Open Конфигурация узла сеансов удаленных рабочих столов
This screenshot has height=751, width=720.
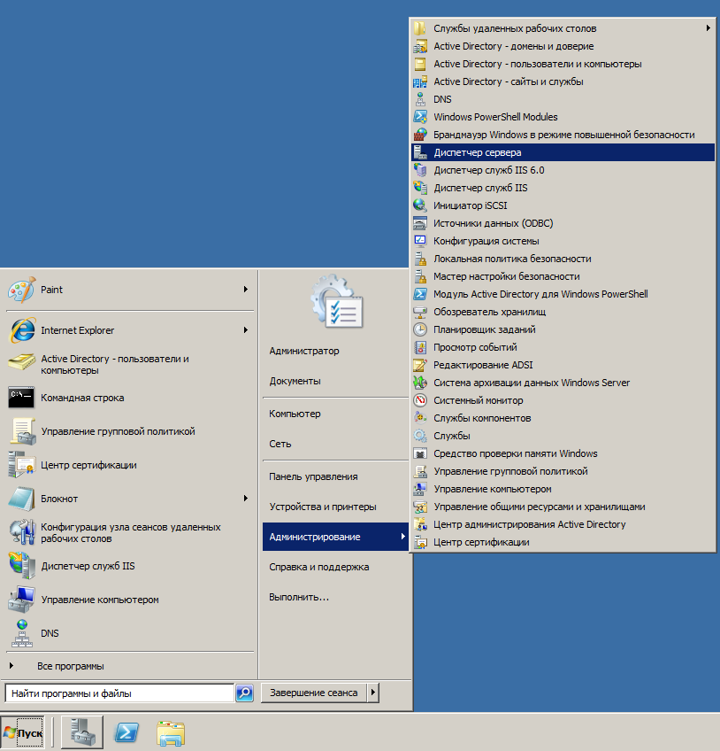click(x=130, y=532)
